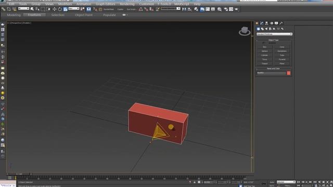Open the MAXScript menu
The width and height of the screenshot is (333, 187).
click(182, 4)
